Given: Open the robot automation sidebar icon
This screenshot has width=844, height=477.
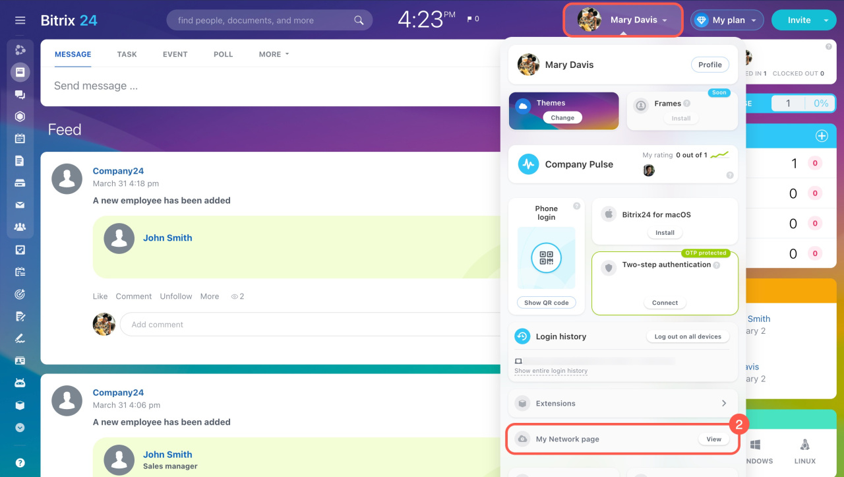Looking at the screenshot, I should pyautogui.click(x=20, y=383).
